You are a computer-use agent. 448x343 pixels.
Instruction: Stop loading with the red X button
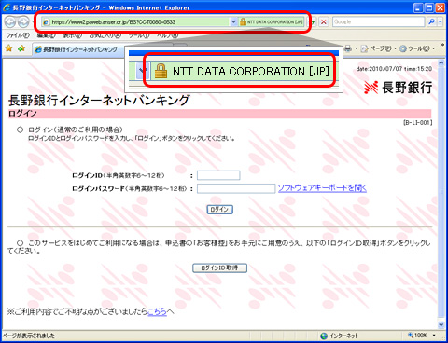click(324, 22)
